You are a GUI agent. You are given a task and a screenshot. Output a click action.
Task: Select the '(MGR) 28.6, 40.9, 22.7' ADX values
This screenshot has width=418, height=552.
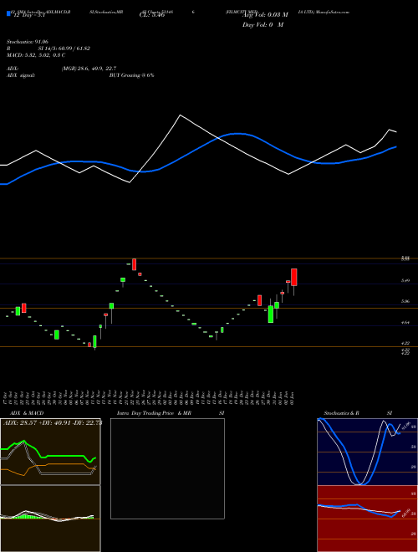pos(89,69)
